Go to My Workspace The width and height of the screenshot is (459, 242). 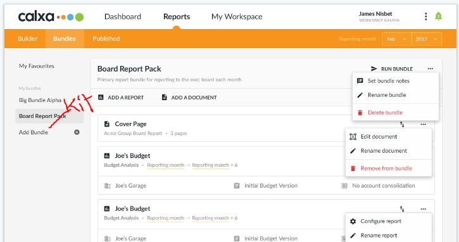pyautogui.click(x=237, y=16)
